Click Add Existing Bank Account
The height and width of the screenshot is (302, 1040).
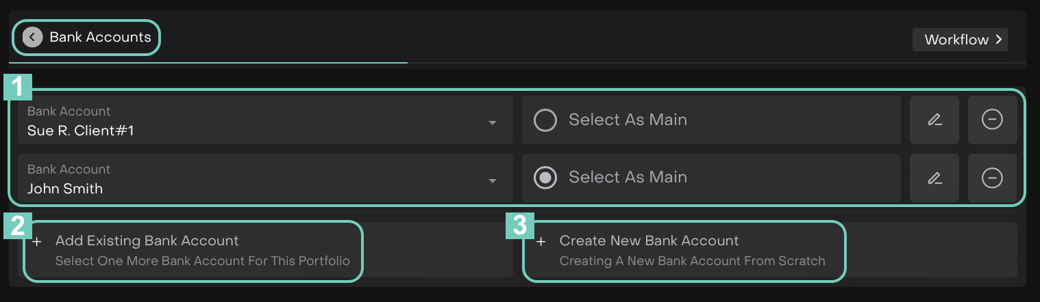pos(147,241)
